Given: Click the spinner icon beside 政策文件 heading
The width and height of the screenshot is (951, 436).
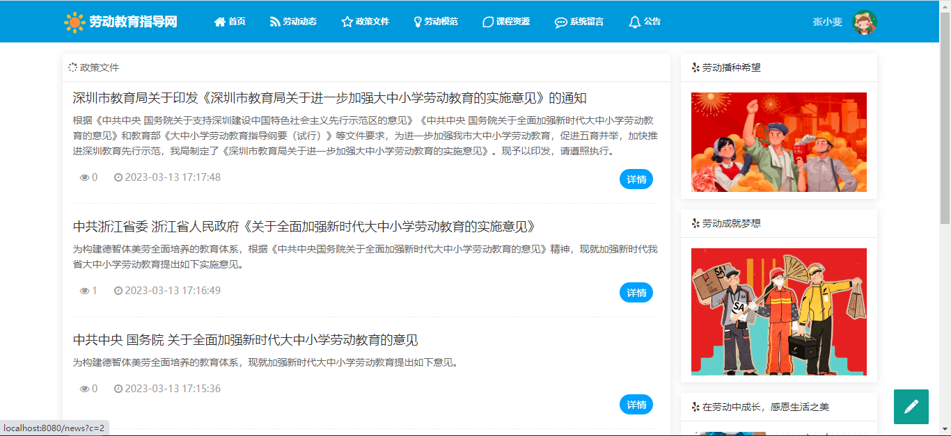Looking at the screenshot, I should click(x=72, y=67).
